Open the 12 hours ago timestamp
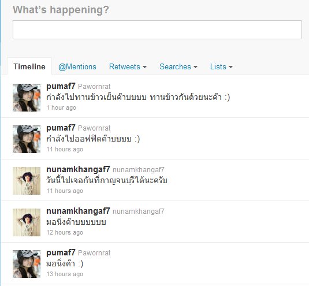Image resolution: width=309 pixels, height=286 pixels. 65,232
